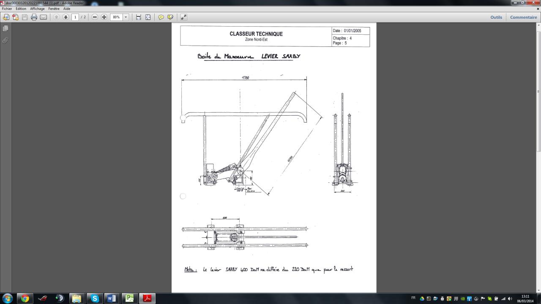Send the file by email envelope icon
The width and height of the screenshot is (541, 304).
pyautogui.click(x=44, y=17)
